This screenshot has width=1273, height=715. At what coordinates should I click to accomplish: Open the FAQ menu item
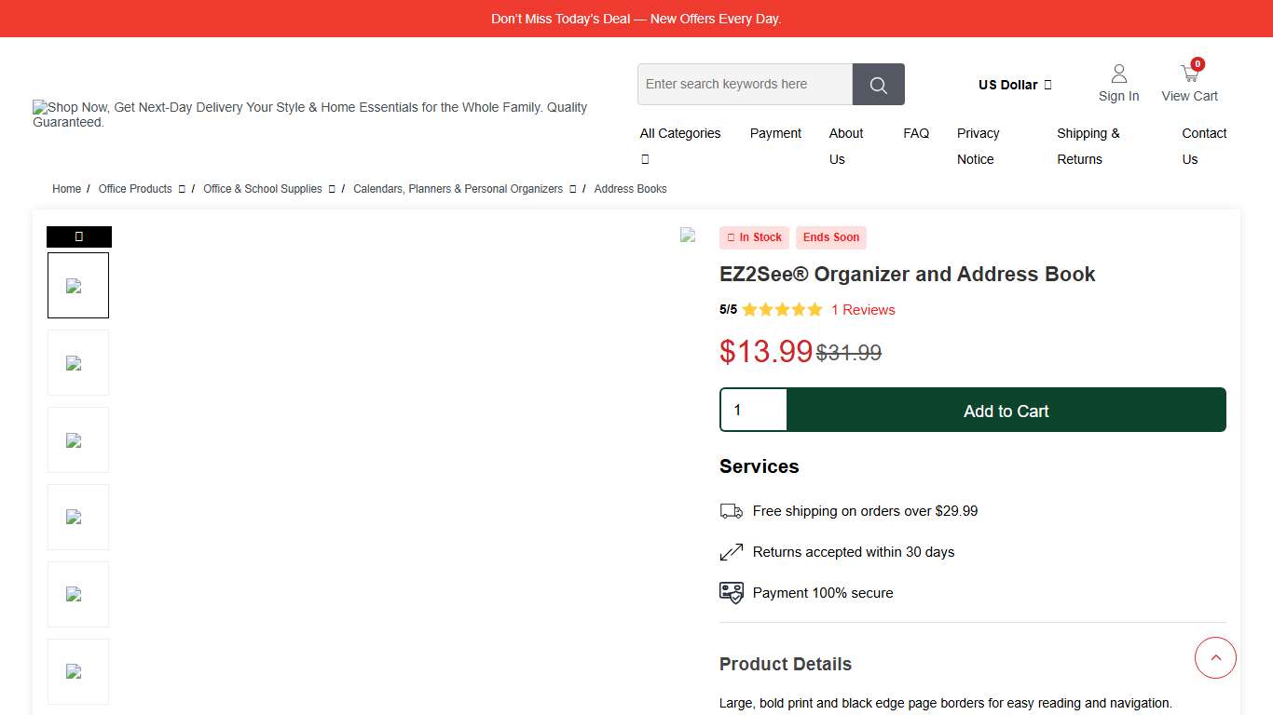coord(915,133)
